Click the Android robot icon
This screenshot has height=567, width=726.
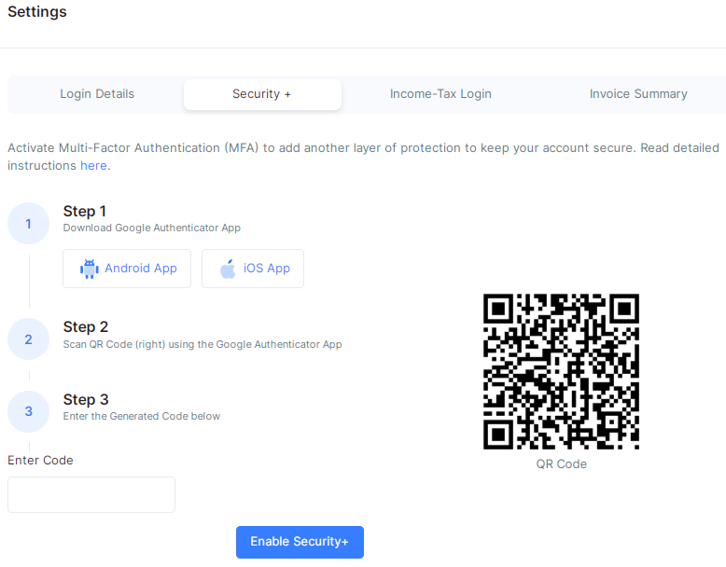coord(90,269)
